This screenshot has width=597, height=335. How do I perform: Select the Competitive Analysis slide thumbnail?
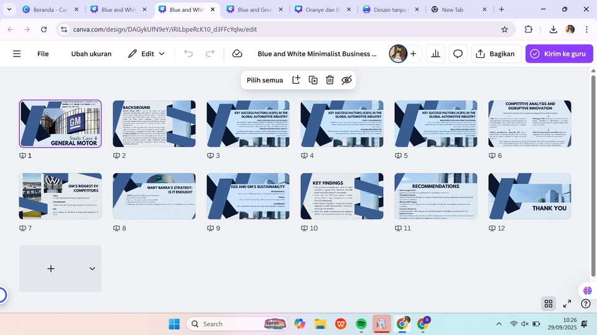point(530,124)
